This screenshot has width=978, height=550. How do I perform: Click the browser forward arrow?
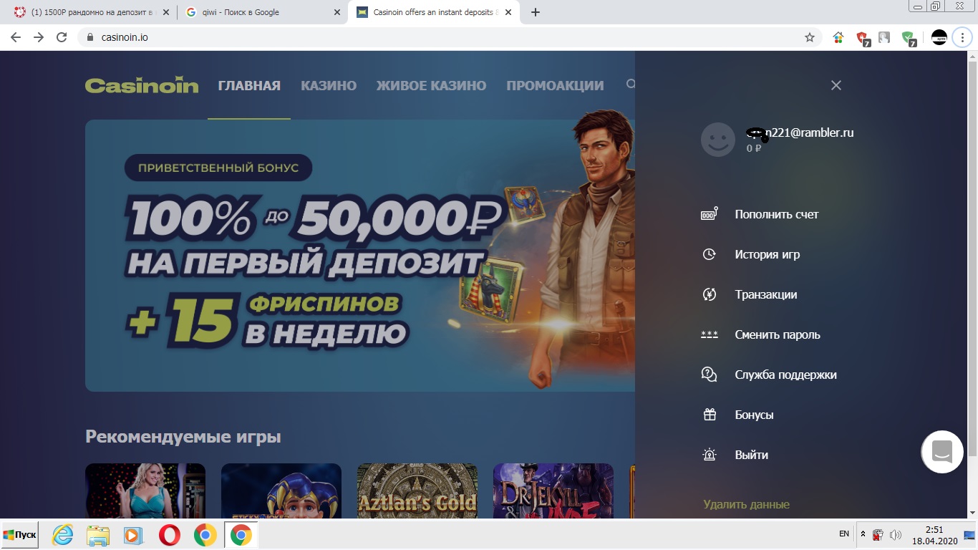[39, 37]
